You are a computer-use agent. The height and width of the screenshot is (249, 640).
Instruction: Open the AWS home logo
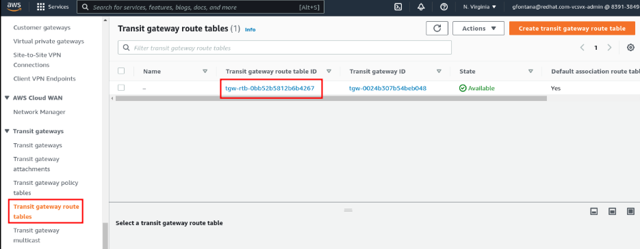pyautogui.click(x=14, y=7)
